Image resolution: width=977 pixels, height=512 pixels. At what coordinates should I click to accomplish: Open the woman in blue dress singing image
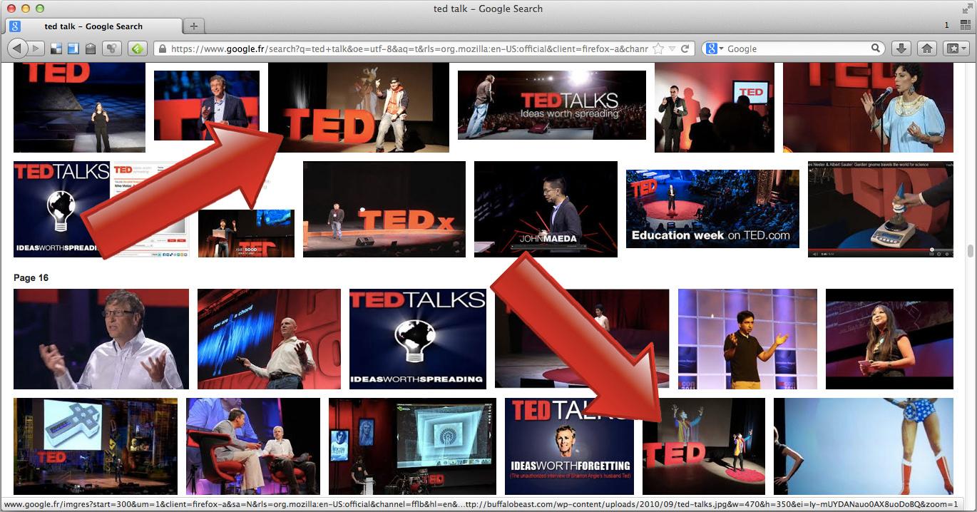click(x=868, y=108)
